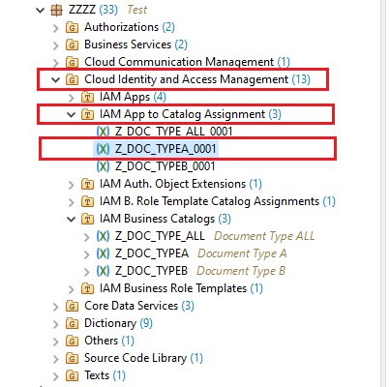Click the Dictionary folder icon
Viewport: 390px width, 387px height.
pos(72,323)
